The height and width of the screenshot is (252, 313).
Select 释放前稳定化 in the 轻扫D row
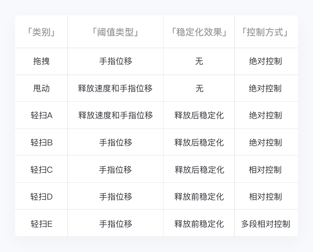coord(199,197)
